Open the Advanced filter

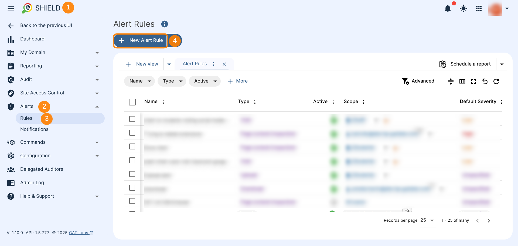418,81
